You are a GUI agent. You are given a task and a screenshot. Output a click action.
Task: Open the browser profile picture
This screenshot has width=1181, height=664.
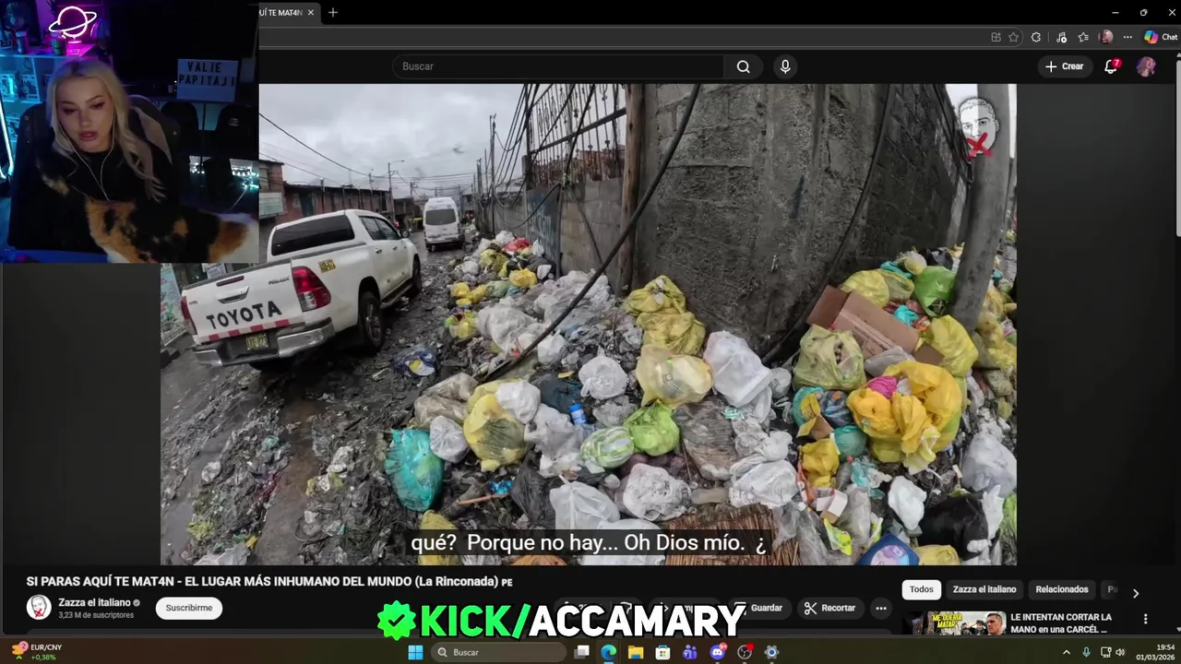pyautogui.click(x=1105, y=37)
